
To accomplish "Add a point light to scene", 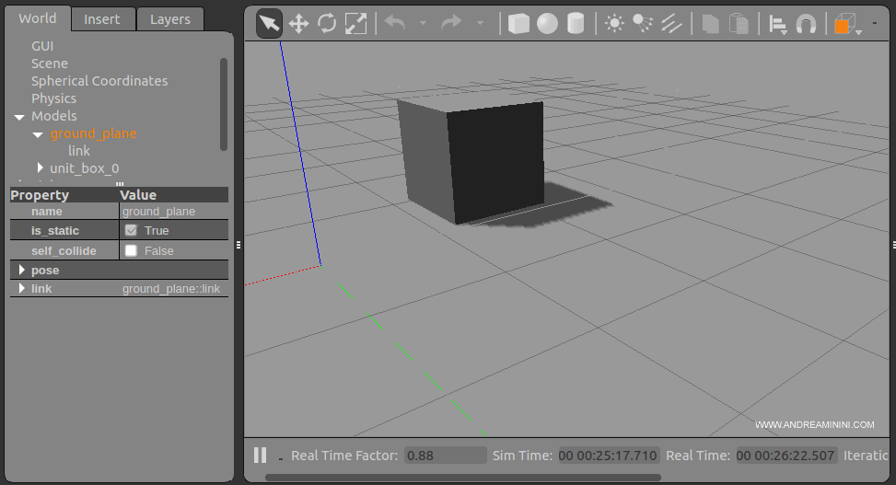I will coord(612,23).
